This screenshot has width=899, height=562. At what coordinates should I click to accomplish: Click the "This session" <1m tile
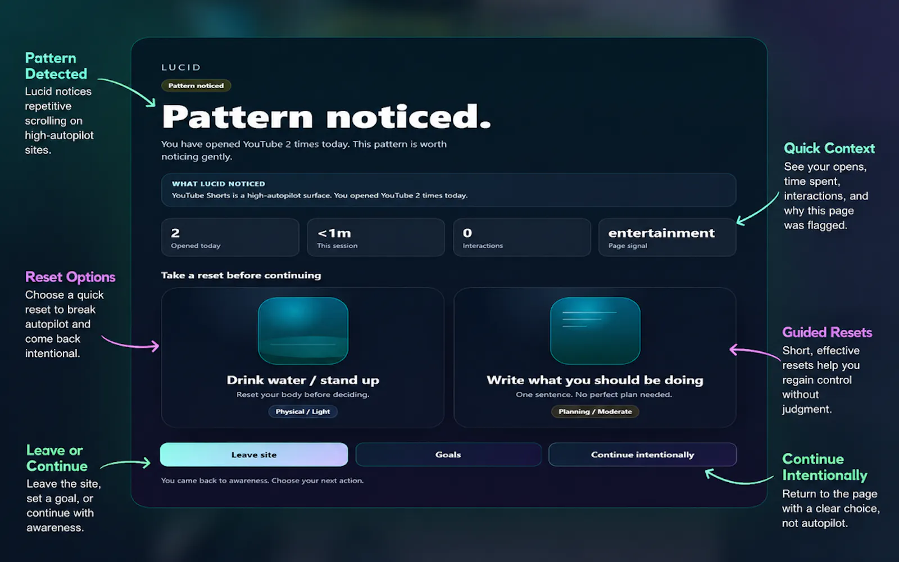pyautogui.click(x=376, y=237)
